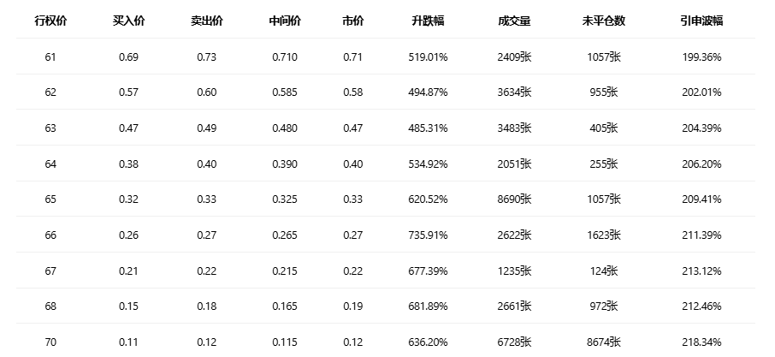Sort by the 升跌幅 column header

(428, 21)
